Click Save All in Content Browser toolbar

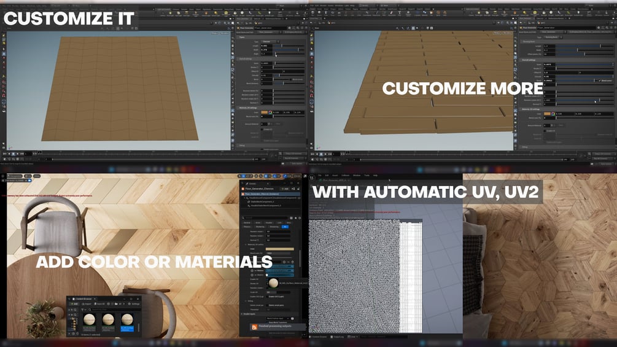click(99, 304)
